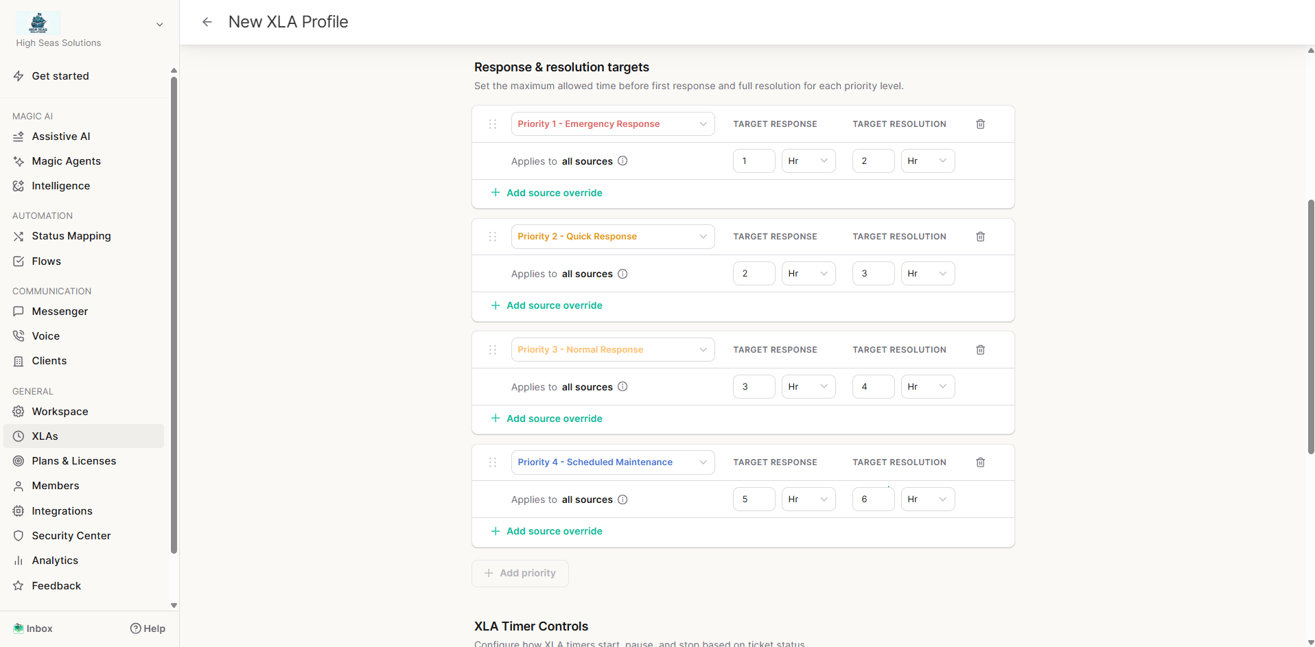Screen dimensions: 1315x647
Task: Open Get started in the sidebar
Action: pos(84,76)
